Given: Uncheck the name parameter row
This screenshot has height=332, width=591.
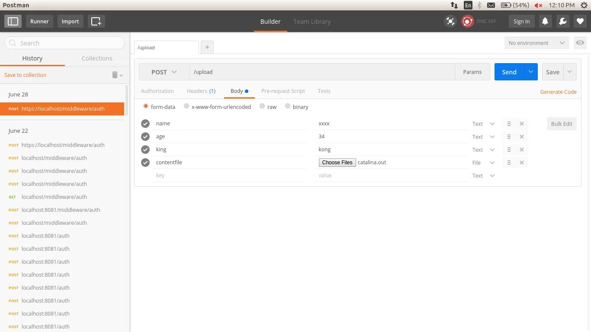Looking at the screenshot, I should 145,124.
